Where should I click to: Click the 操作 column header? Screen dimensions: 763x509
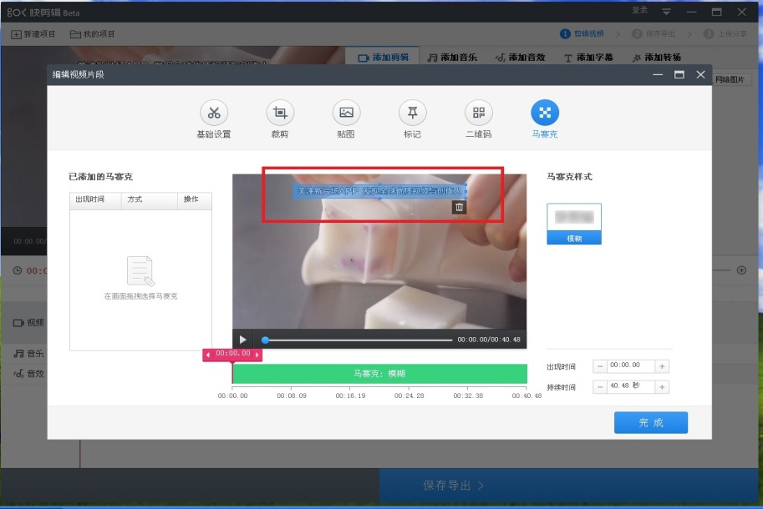(194, 199)
